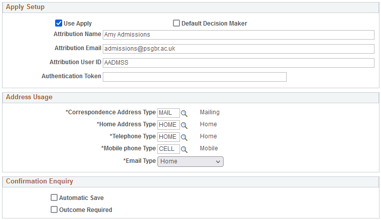Open lookup icon for Telephone Type
The width and height of the screenshot is (381, 220).
[x=184, y=137]
